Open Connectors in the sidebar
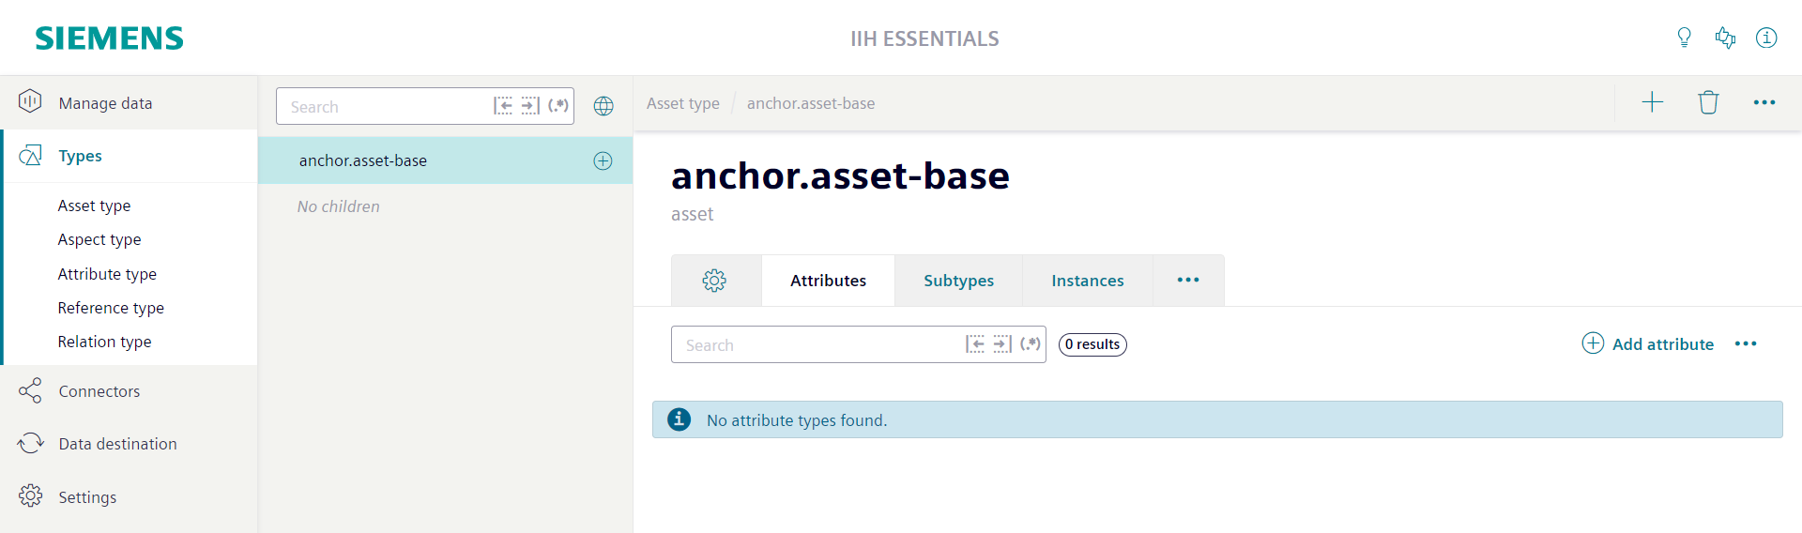 [x=129, y=391]
